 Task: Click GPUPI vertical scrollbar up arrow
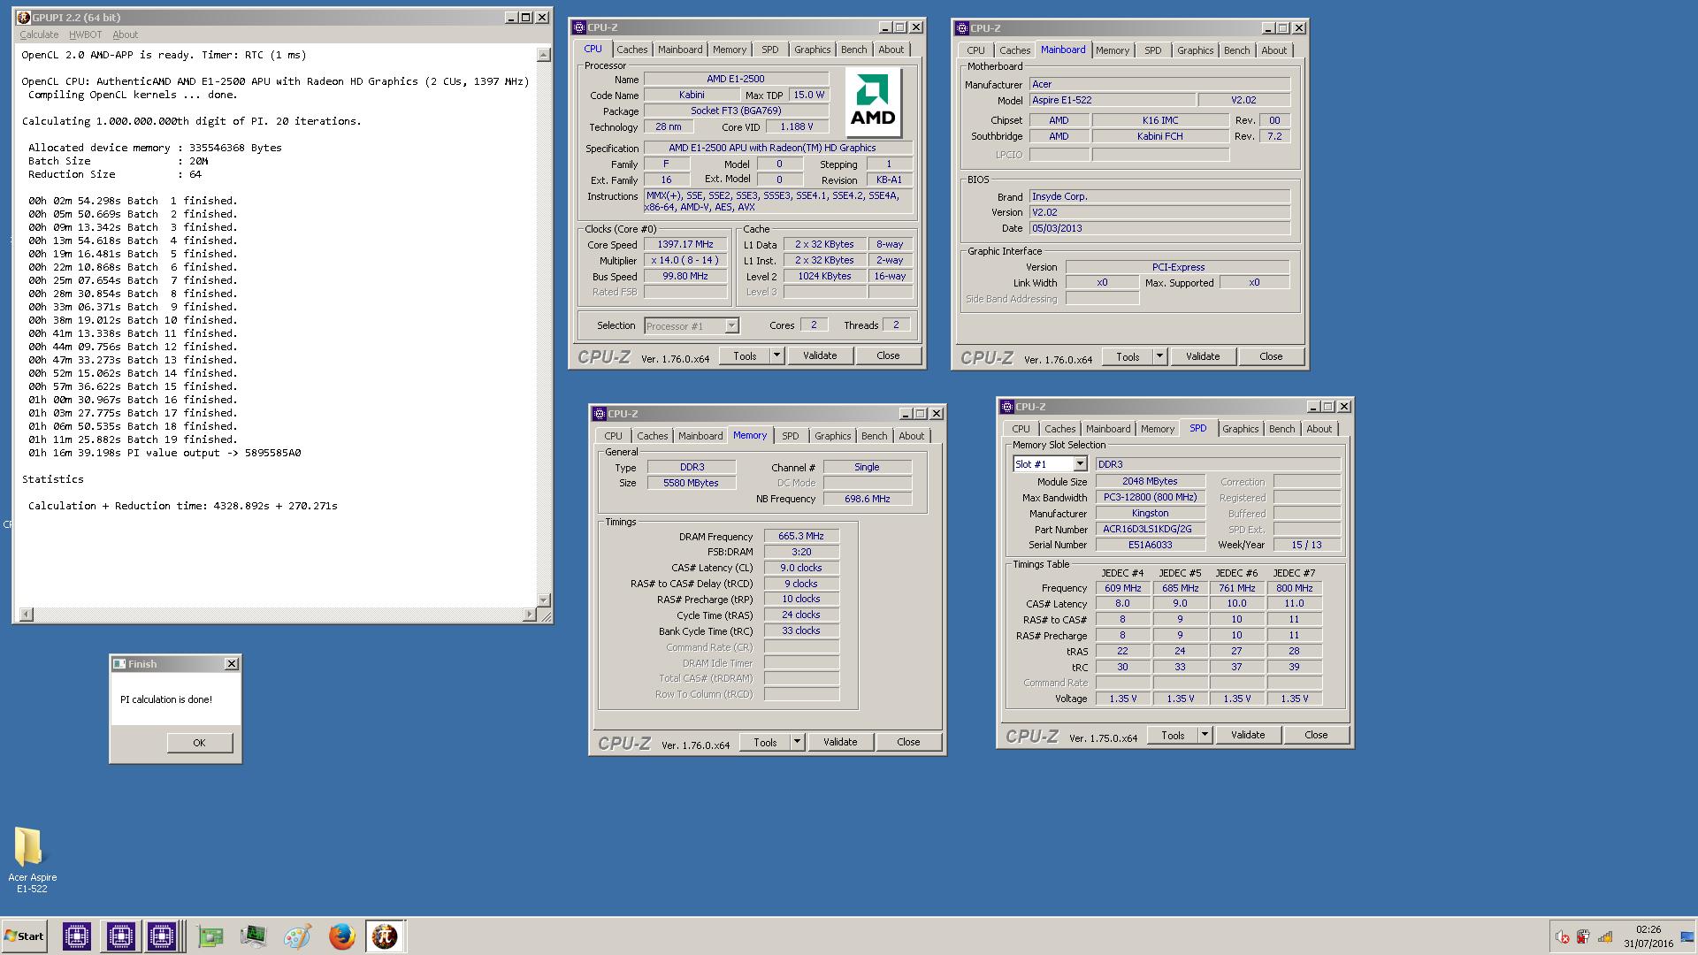pos(543,55)
